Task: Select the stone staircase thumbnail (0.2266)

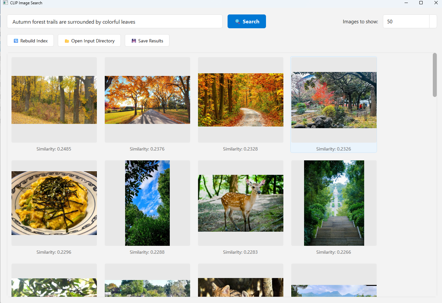Action: (x=334, y=203)
